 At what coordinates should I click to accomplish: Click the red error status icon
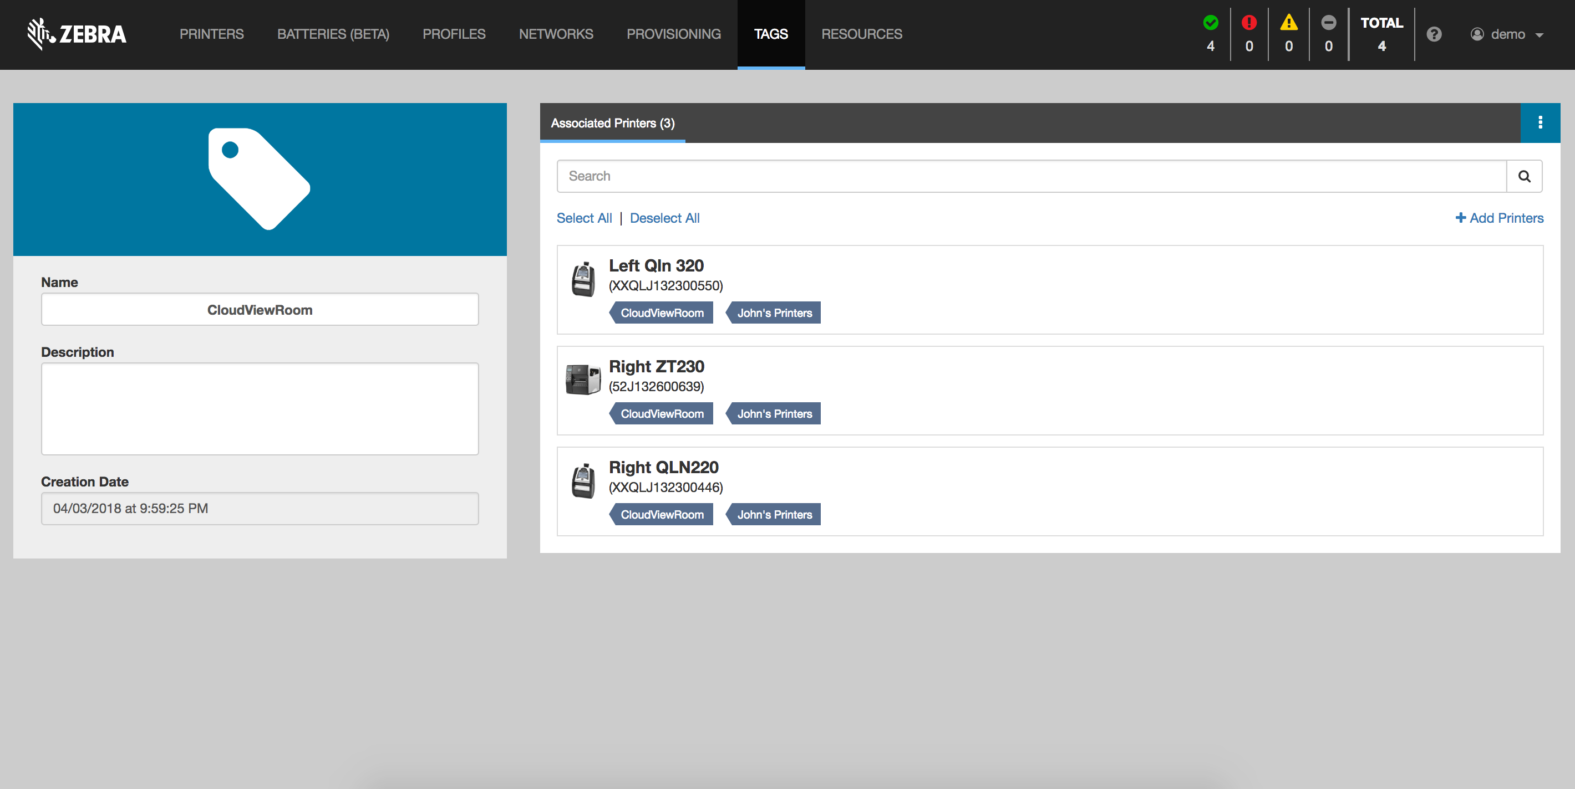[1248, 23]
